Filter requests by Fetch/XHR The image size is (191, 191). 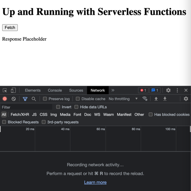tap(20, 115)
